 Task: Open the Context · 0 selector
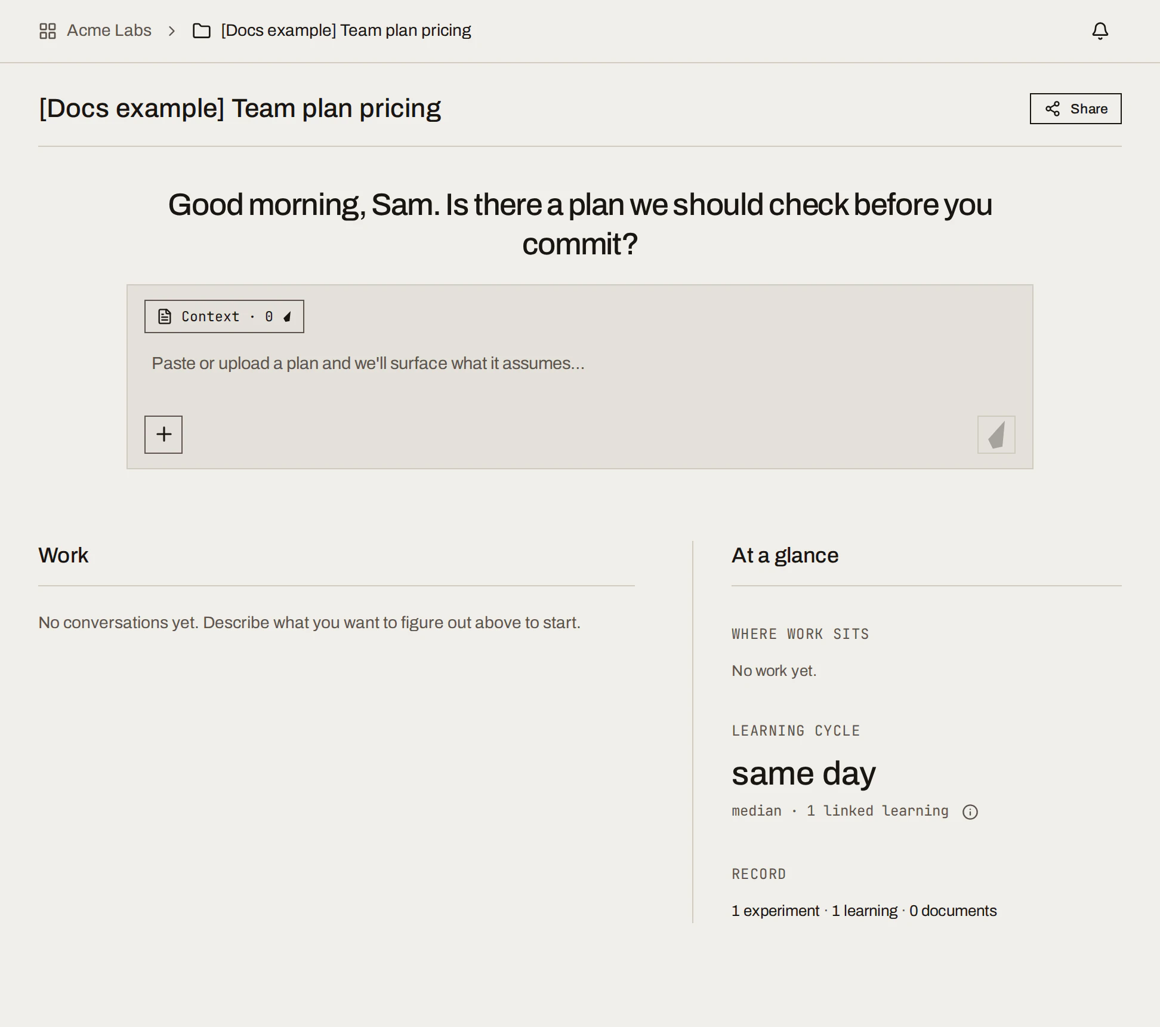(224, 316)
